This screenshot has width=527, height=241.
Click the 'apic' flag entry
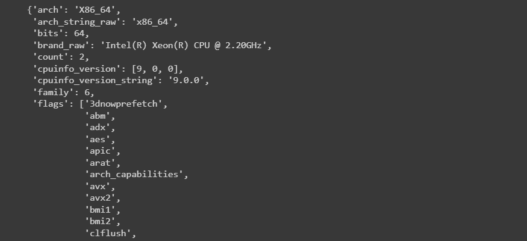pos(100,150)
